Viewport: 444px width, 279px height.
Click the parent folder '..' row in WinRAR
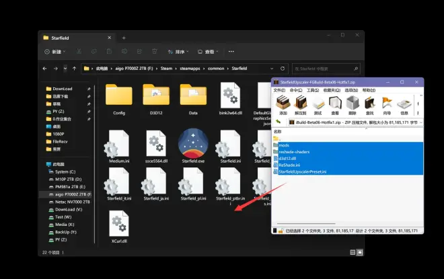(x=348, y=138)
